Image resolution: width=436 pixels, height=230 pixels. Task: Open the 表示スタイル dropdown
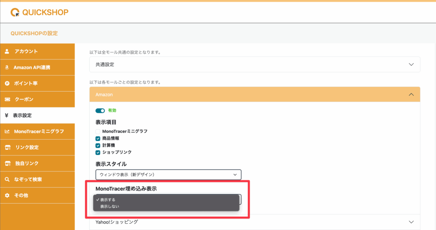coord(169,174)
